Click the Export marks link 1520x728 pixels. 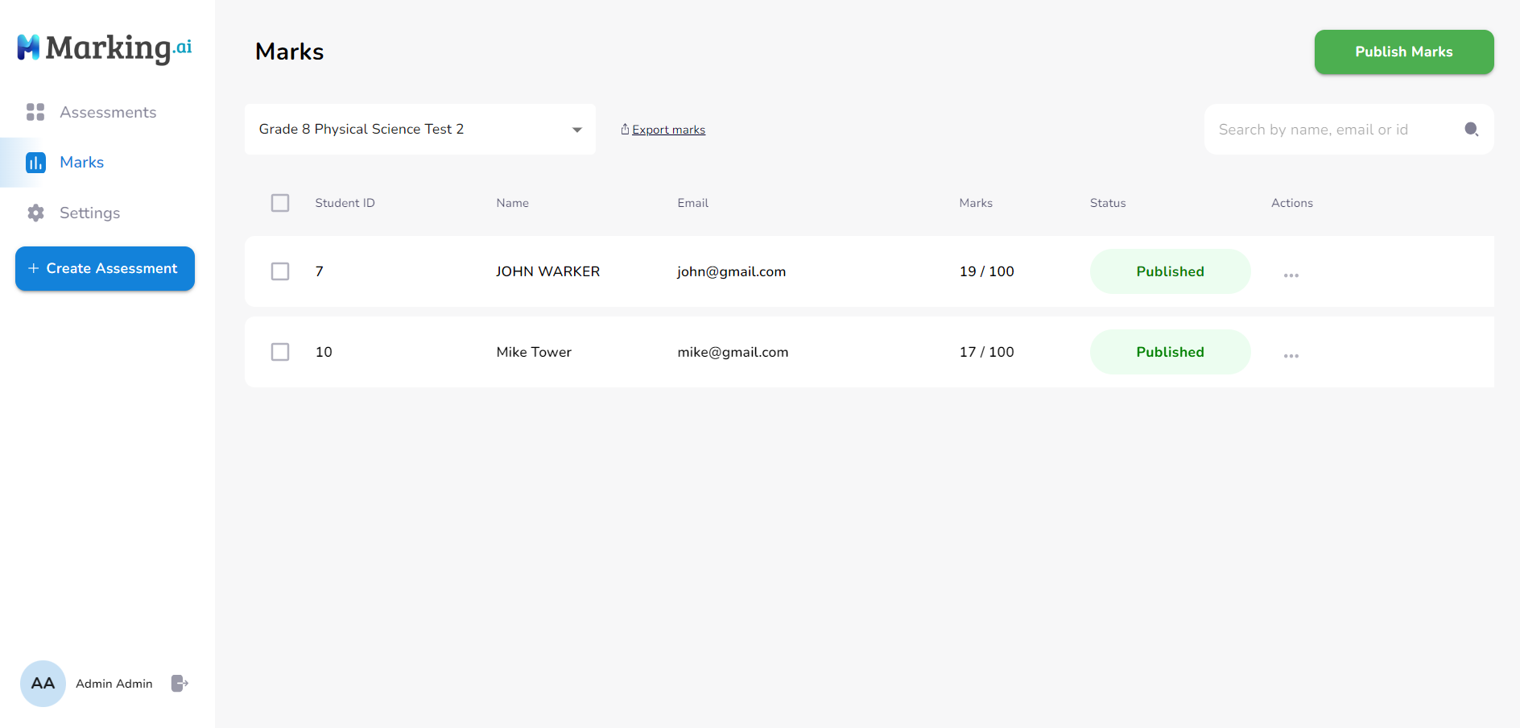point(667,130)
